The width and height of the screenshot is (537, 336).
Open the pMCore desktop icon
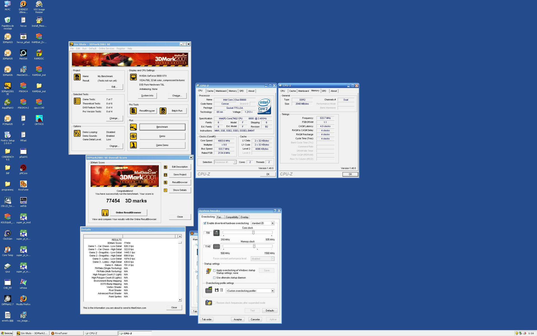[23, 169]
